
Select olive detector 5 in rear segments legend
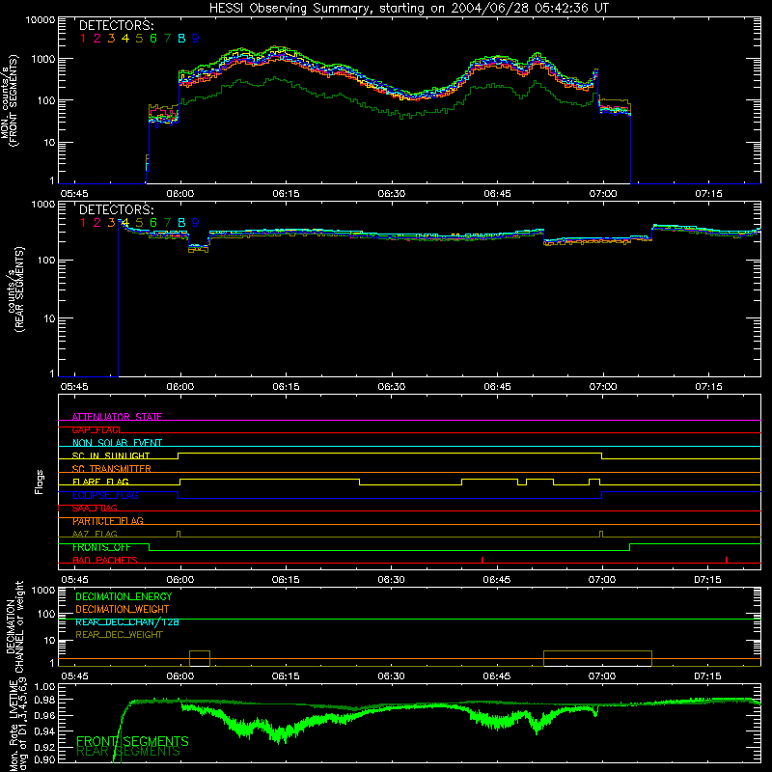139,223
